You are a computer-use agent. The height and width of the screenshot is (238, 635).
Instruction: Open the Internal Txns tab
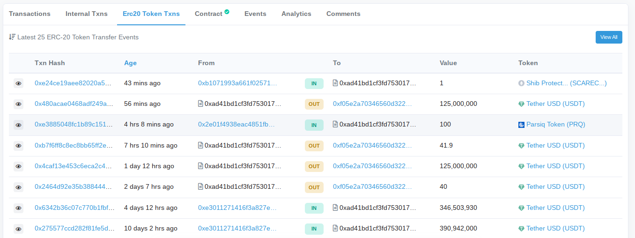(87, 14)
